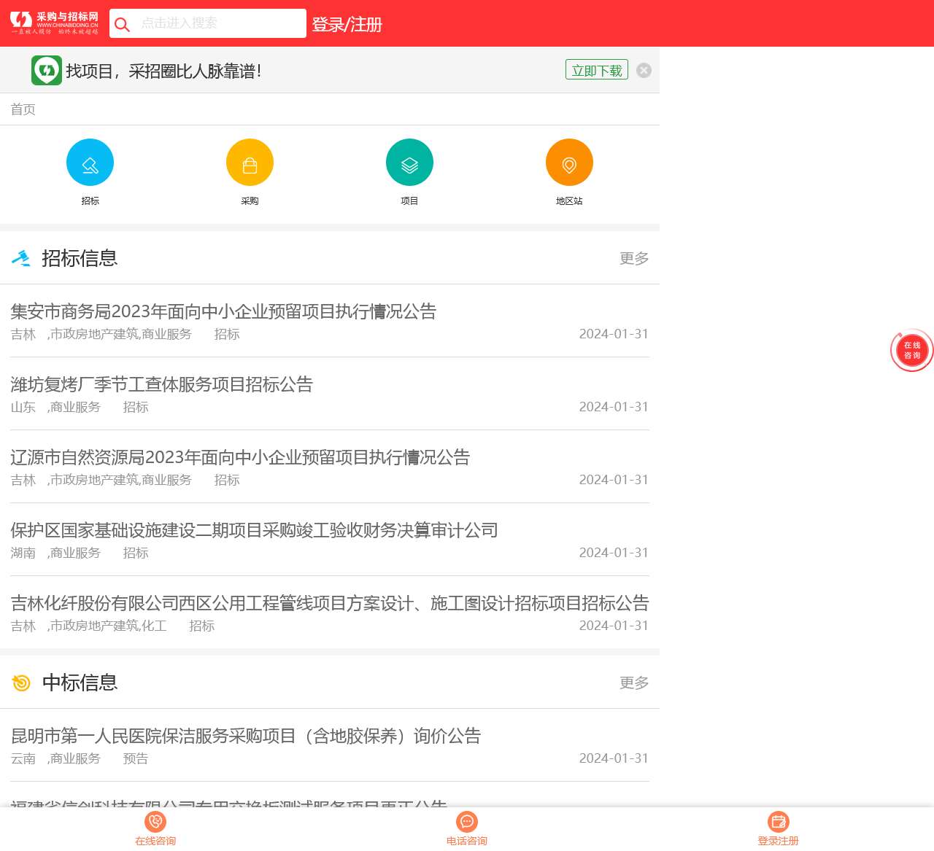Open the floating 在线咨询 button
Screen dimensions: 934x851
(x=911, y=350)
